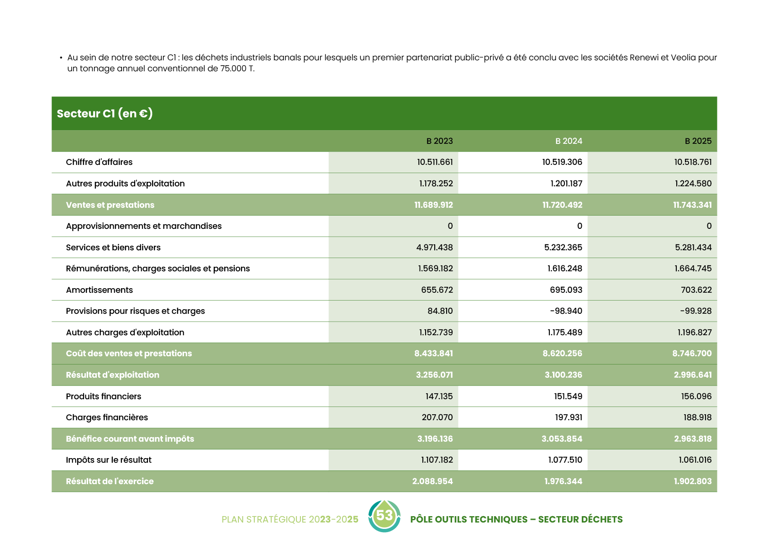
Task: Click the "Chiffre d'affaires" row label
Action: click(99, 162)
